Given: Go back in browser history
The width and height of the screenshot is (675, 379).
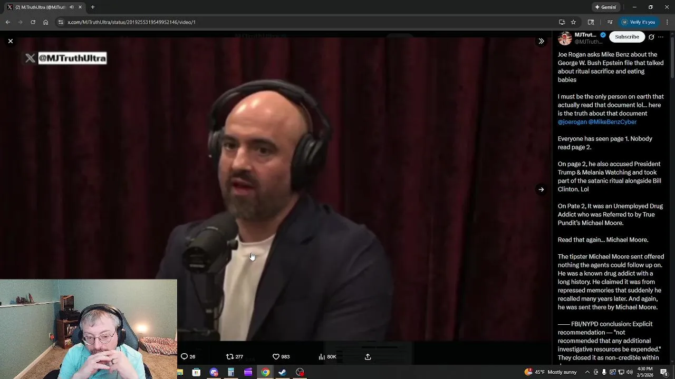Looking at the screenshot, I should pyautogui.click(x=8, y=22).
